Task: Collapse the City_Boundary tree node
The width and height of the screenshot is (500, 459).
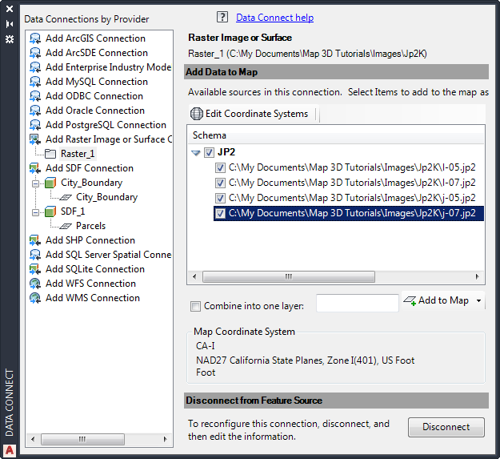Action: [36, 183]
